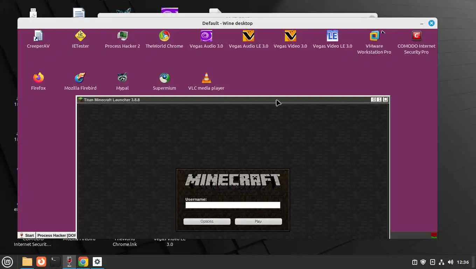Click the Play button in Minecraft launcher
This screenshot has width=476, height=269.
(258, 221)
